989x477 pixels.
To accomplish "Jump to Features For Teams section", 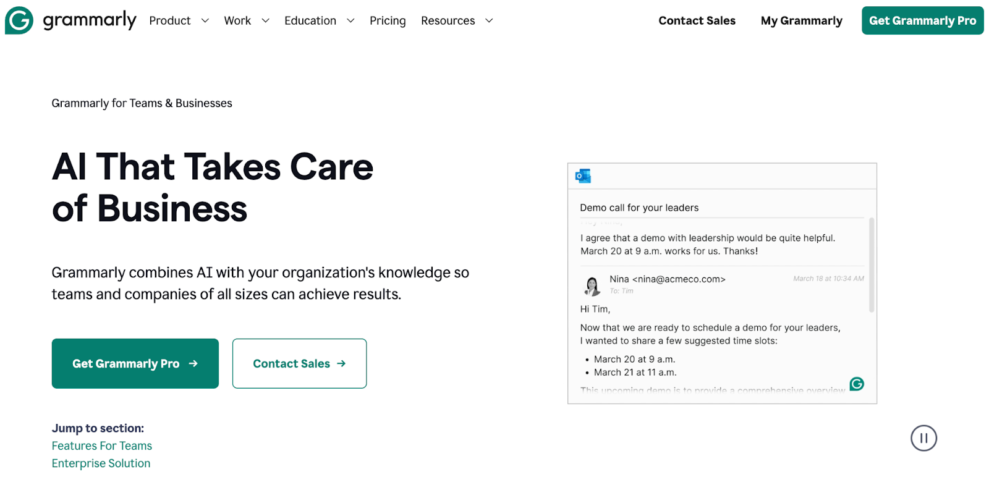I will (x=102, y=445).
